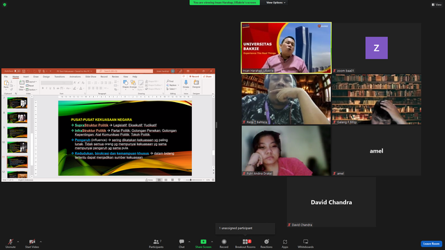This screenshot has height=250, width=445.
Task: Open the Animations tab in PowerPoint
Action: click(x=75, y=77)
